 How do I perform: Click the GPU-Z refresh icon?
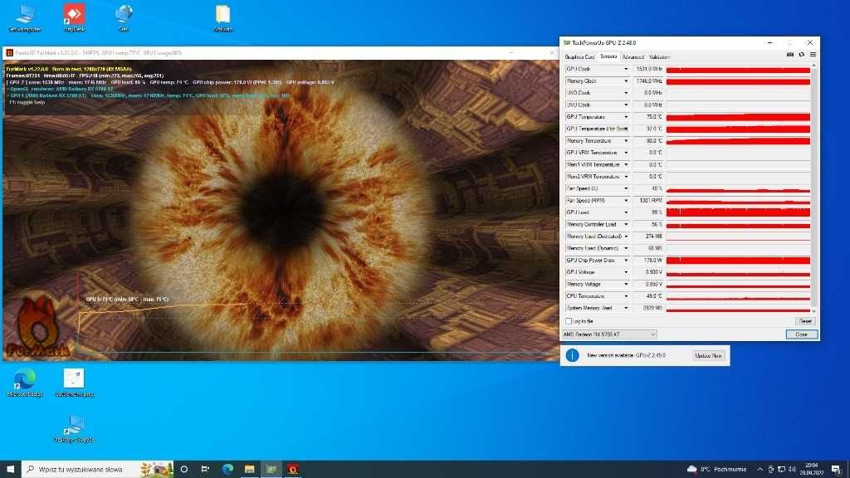click(x=802, y=55)
